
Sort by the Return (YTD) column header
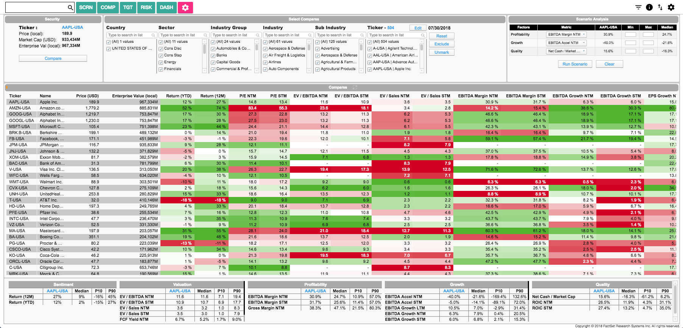(179, 96)
